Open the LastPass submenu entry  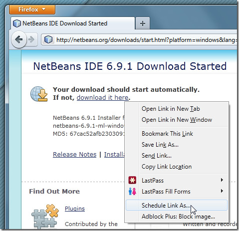pyautogui.click(x=176, y=181)
